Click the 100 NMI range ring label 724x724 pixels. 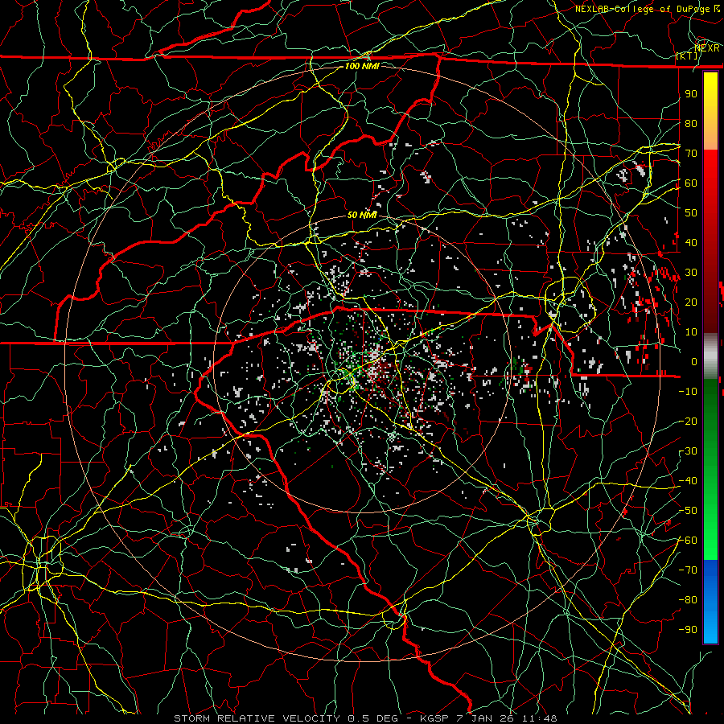[x=362, y=66]
